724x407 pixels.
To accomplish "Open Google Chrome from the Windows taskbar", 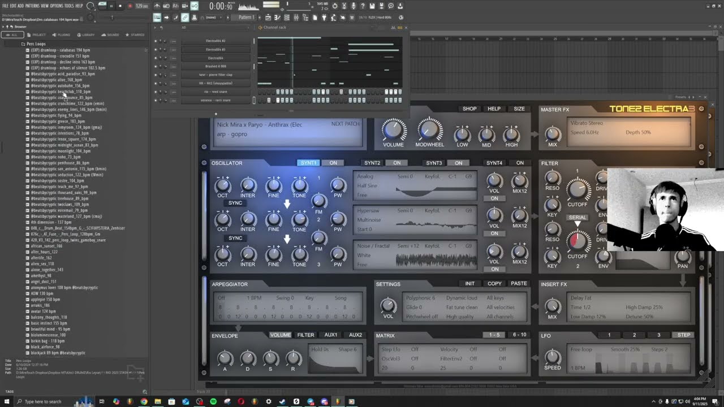I will click(x=144, y=401).
